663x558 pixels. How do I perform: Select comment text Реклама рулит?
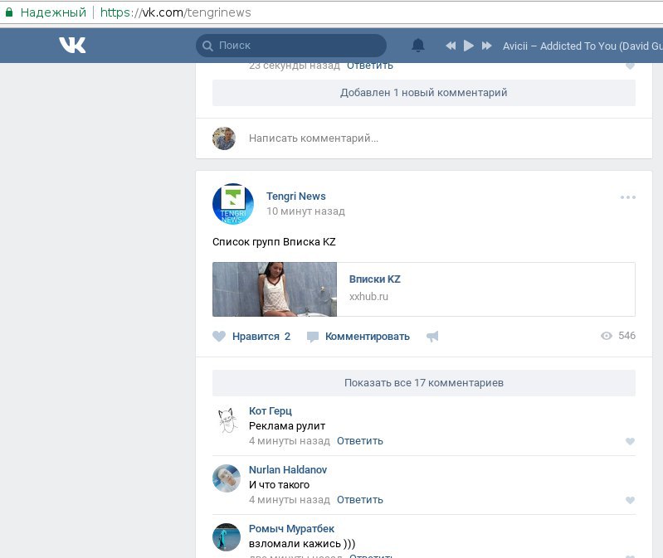[x=287, y=426]
